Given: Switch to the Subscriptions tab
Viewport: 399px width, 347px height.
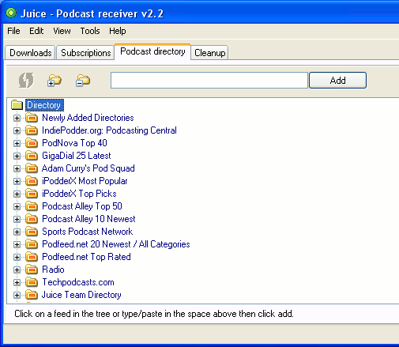Looking at the screenshot, I should [86, 53].
